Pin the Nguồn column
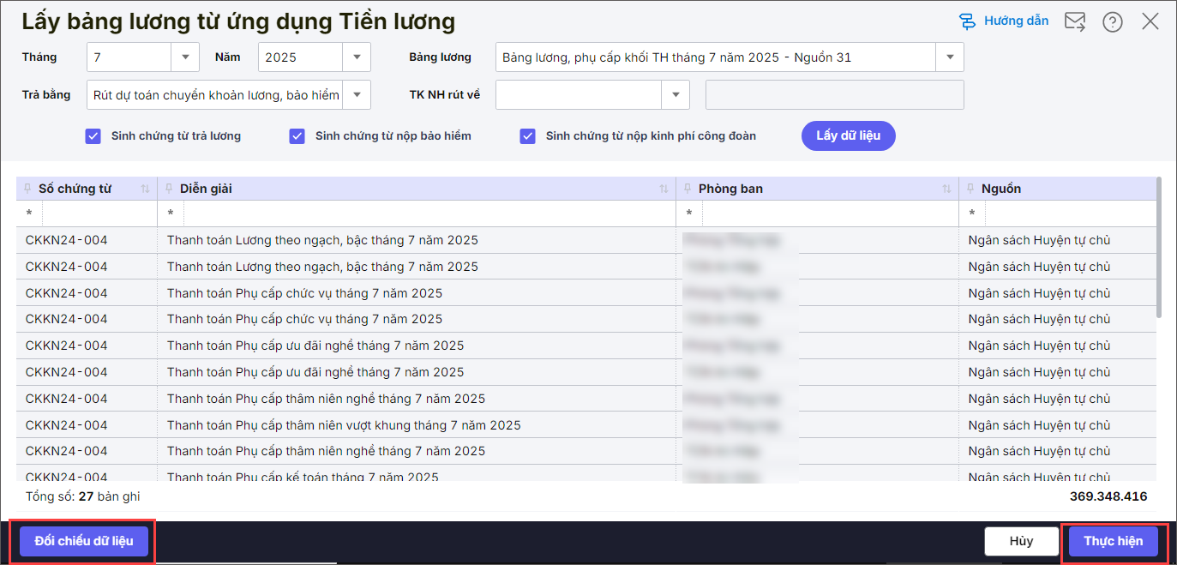Image resolution: width=1177 pixels, height=565 pixels. click(971, 189)
